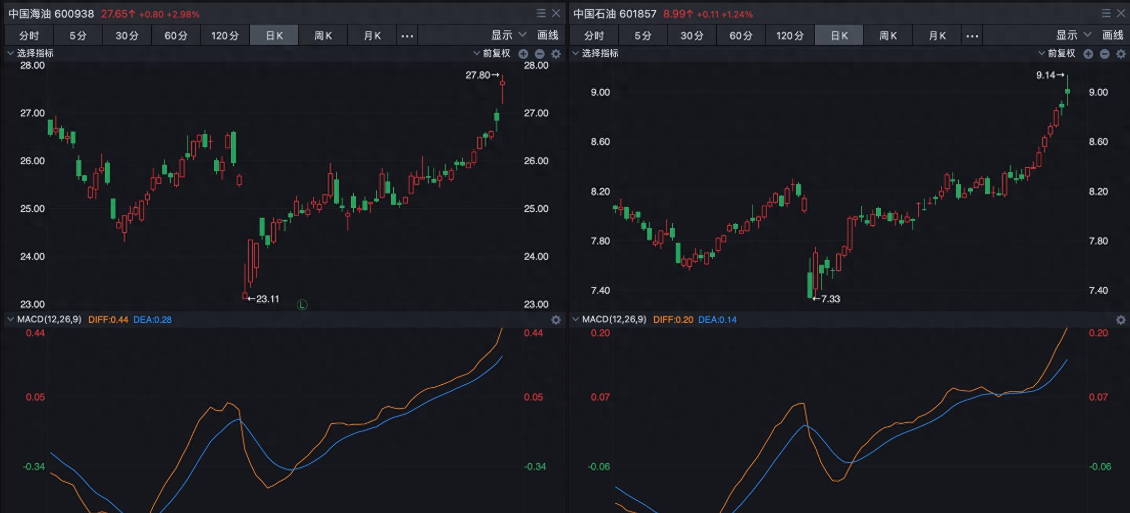Open 显示 dropdown in 中国石油 panel

click(1074, 35)
